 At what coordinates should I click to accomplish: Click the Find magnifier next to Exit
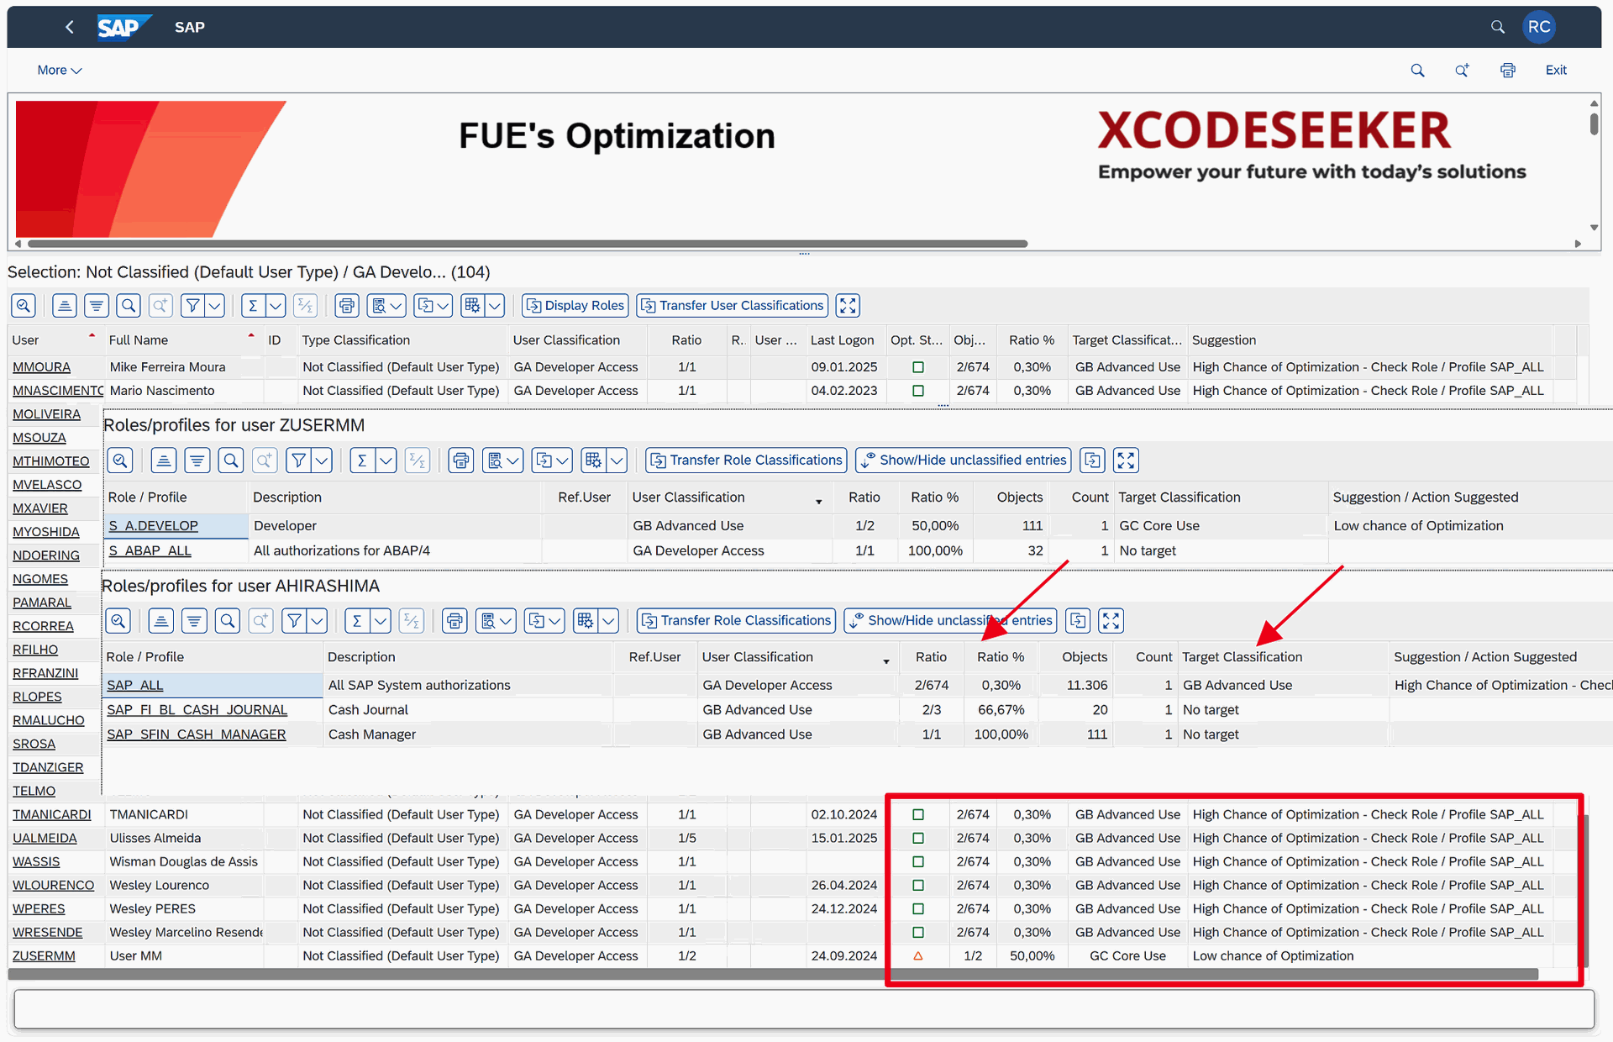[1417, 71]
